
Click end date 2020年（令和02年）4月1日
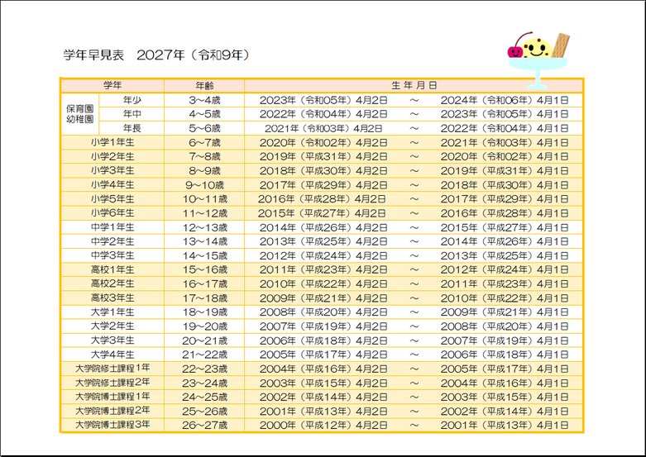[x=505, y=156]
